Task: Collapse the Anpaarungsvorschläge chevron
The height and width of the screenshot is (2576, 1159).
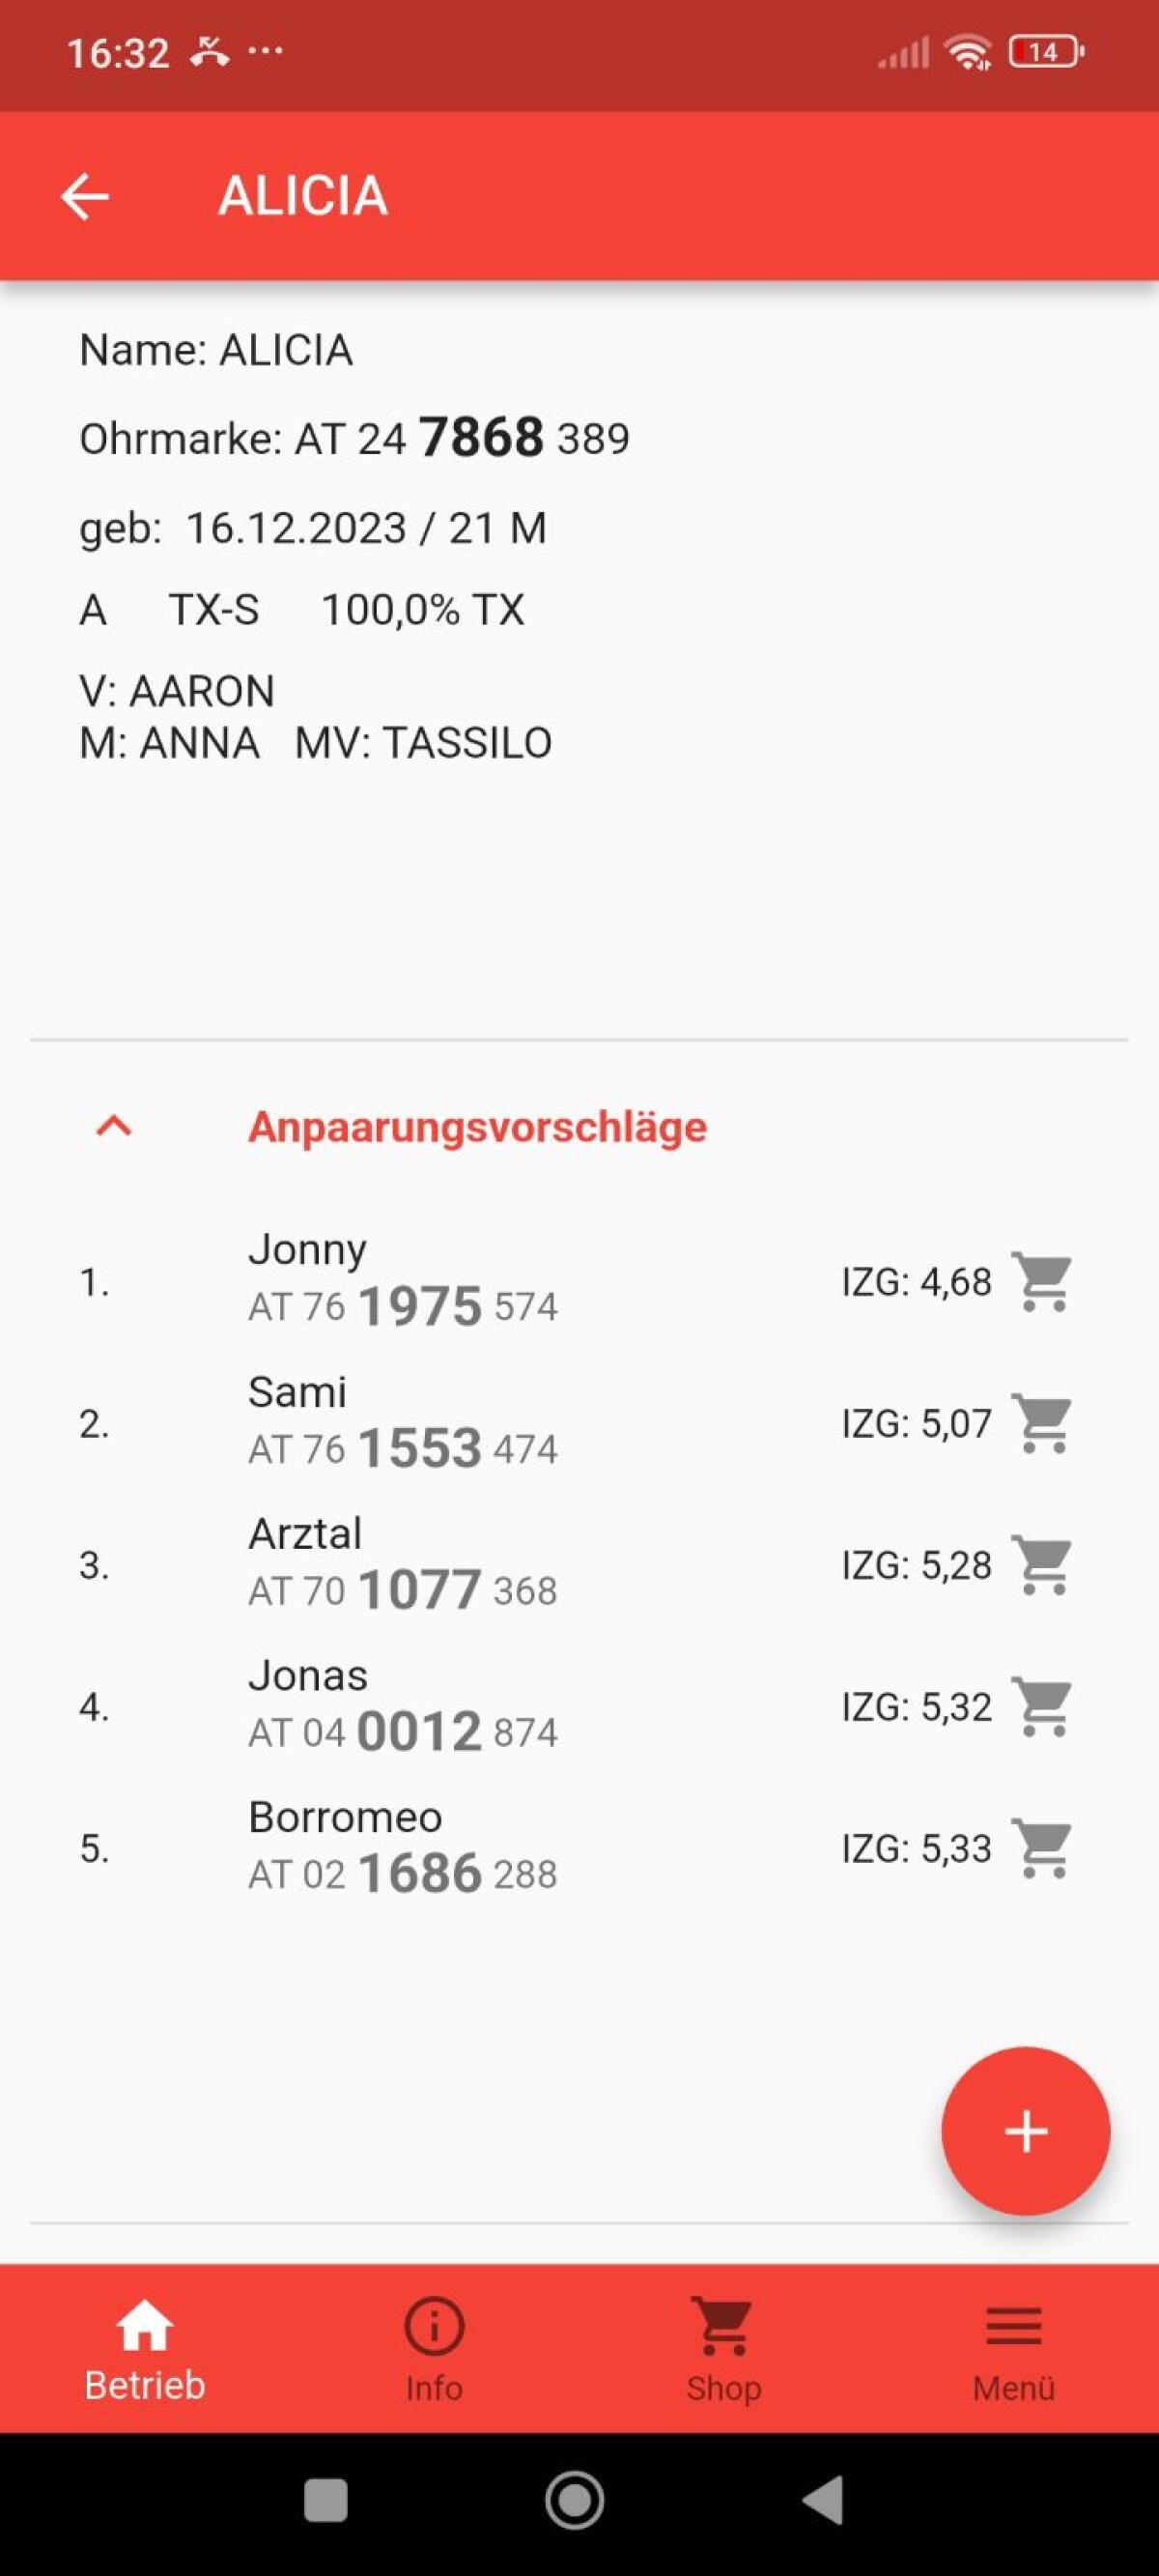Action: pyautogui.click(x=114, y=1127)
